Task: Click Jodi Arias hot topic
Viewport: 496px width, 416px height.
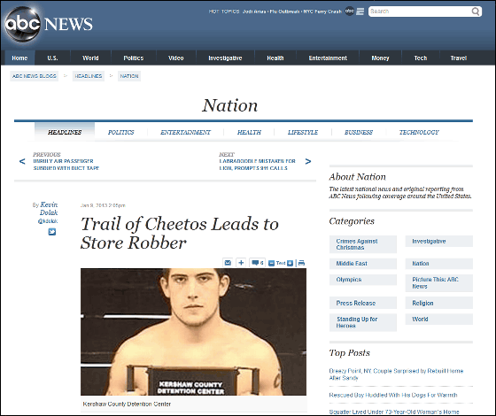Action: point(255,12)
